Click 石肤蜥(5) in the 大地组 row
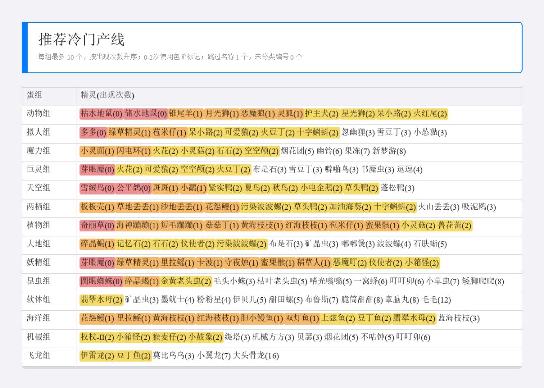Viewport: 544px width, 388px height. [430, 244]
